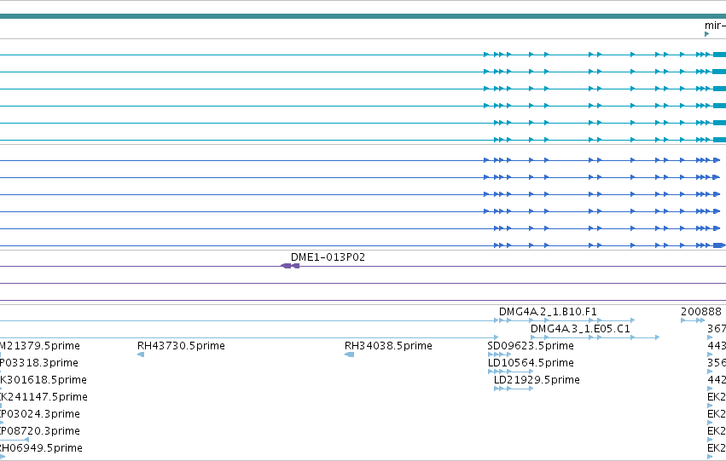Click the small arrow under mir- label
726x461 pixels.
tap(706, 34)
